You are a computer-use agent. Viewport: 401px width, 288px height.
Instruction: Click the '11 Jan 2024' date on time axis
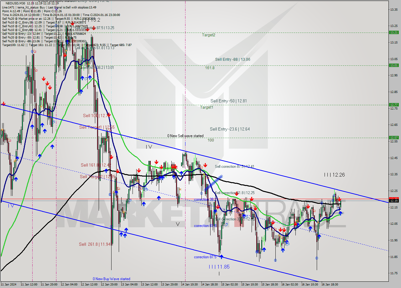pos(8,285)
